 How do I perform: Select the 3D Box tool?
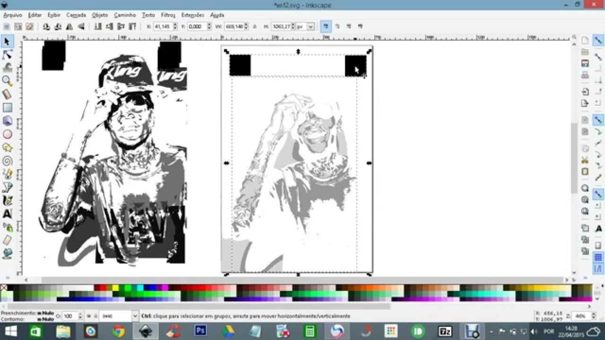pos(7,121)
